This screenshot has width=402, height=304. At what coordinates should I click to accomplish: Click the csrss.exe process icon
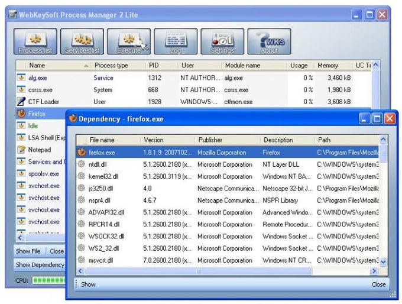21,89
